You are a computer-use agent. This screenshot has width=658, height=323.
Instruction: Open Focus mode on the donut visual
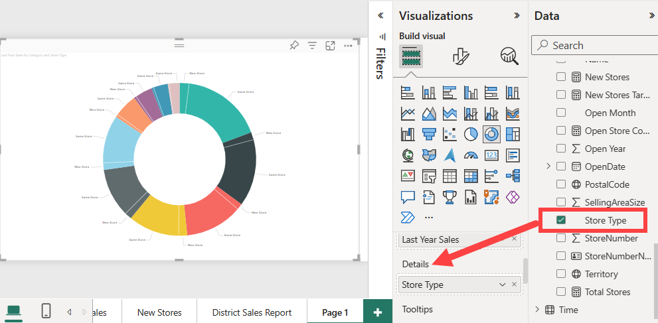[330, 45]
